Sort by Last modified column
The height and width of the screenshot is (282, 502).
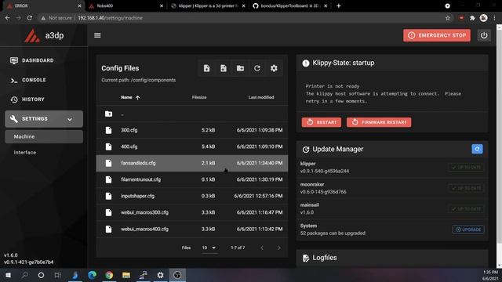(x=261, y=97)
